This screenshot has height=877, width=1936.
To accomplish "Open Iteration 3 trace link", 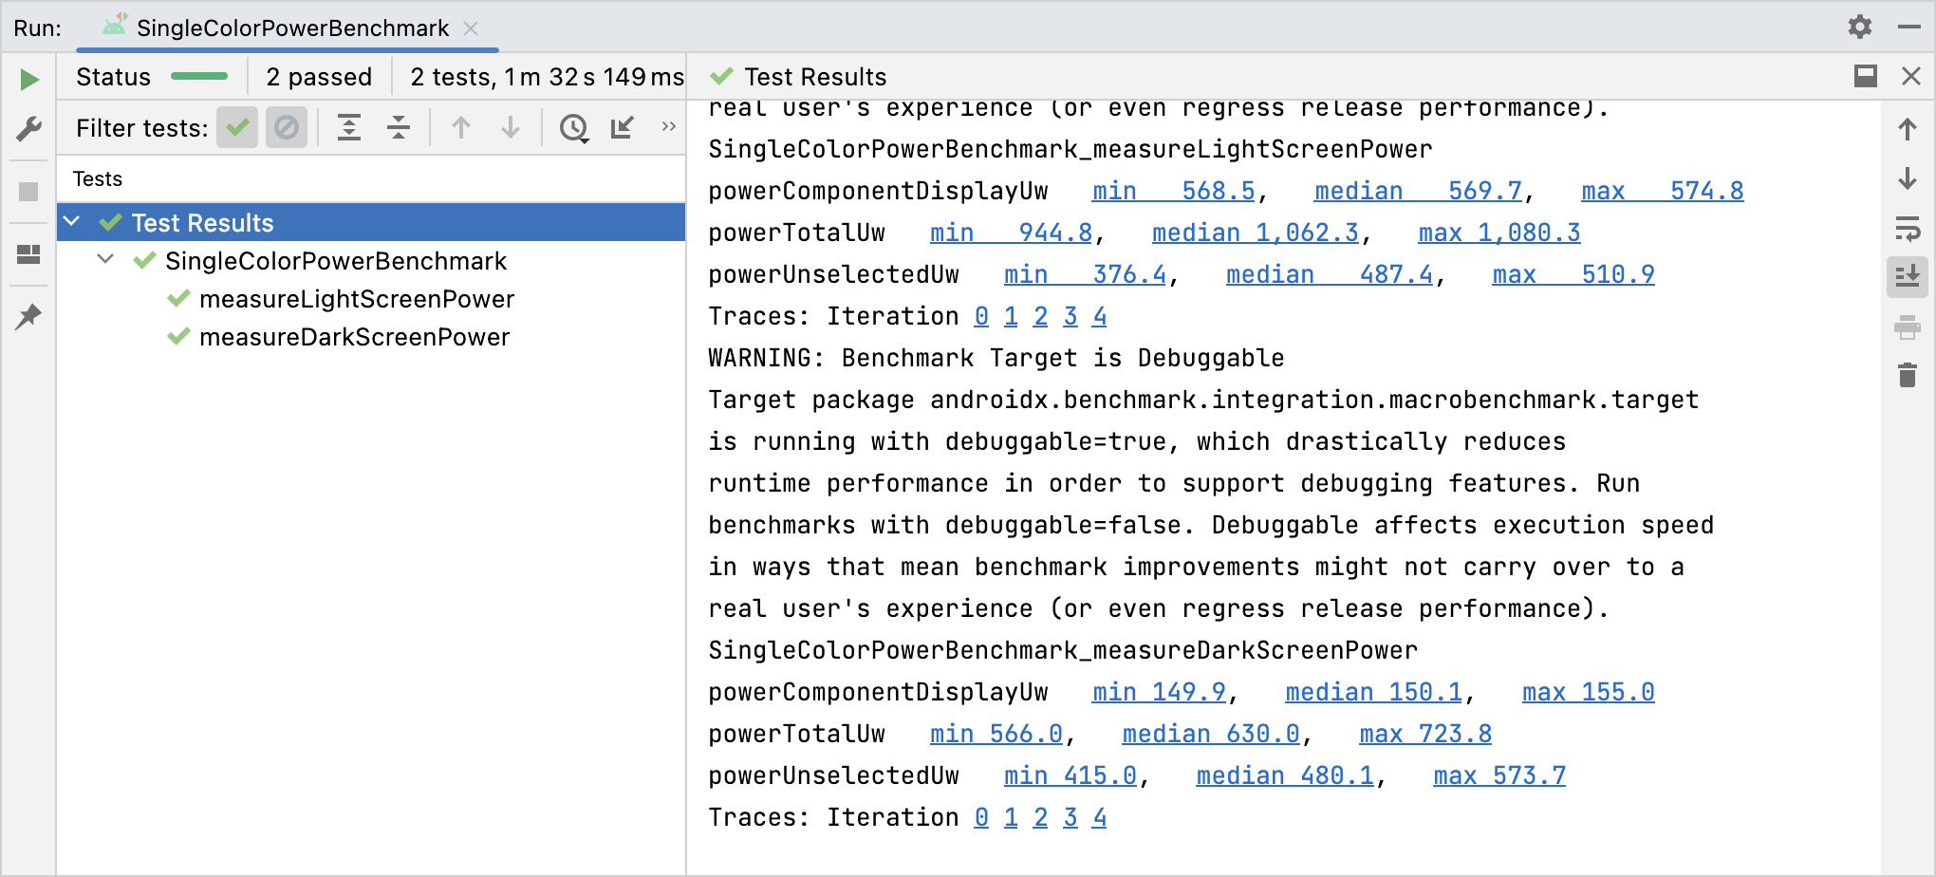I will click(x=1070, y=816).
